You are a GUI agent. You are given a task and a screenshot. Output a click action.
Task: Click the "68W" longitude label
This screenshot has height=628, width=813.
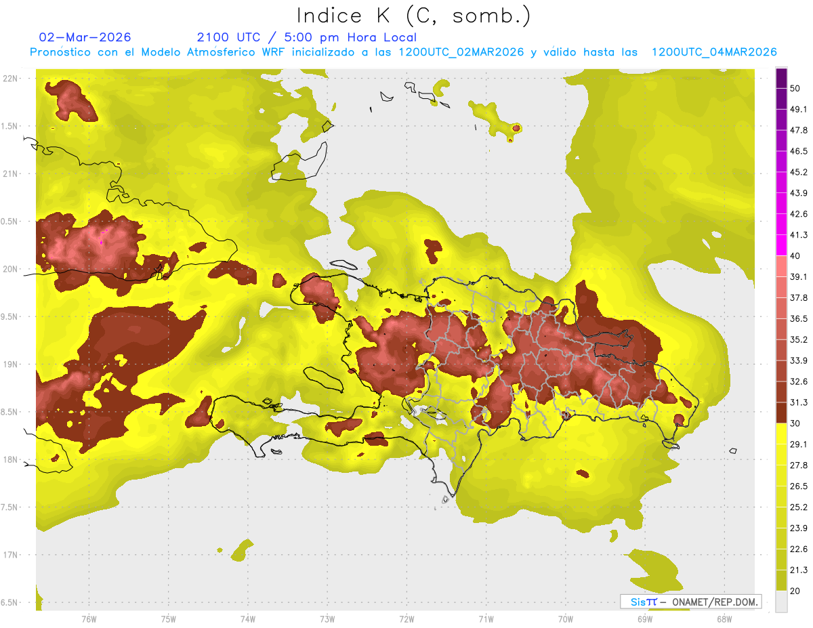724,620
